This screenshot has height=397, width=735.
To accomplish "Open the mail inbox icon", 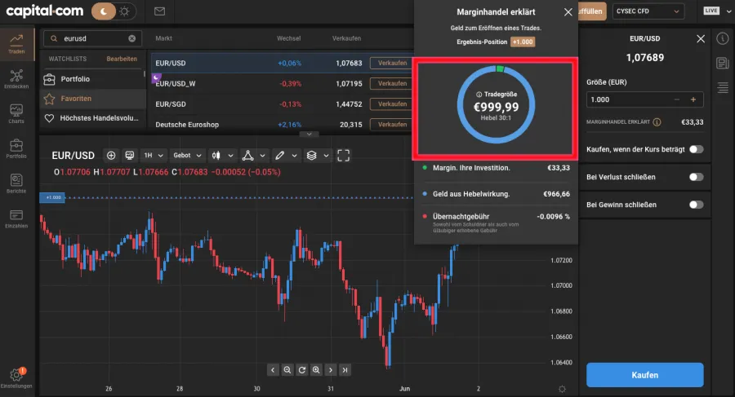I will [x=159, y=11].
